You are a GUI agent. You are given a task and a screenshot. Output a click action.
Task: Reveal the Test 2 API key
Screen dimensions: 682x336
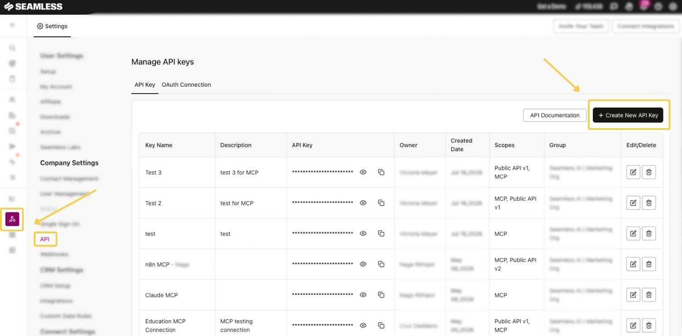[x=363, y=203]
